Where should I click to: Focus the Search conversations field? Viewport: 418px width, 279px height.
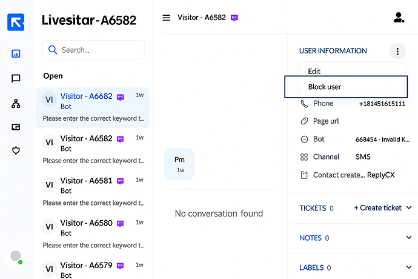[x=93, y=50]
